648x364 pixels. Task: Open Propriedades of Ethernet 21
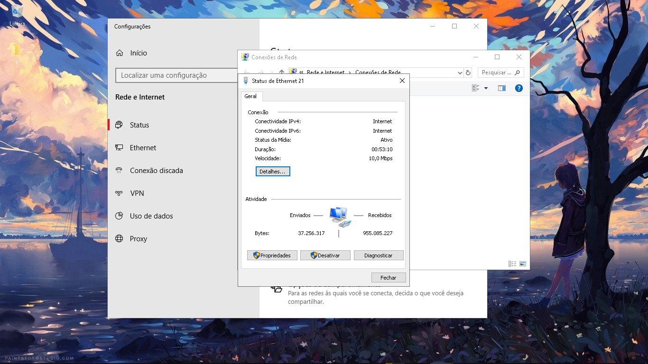pos(272,255)
